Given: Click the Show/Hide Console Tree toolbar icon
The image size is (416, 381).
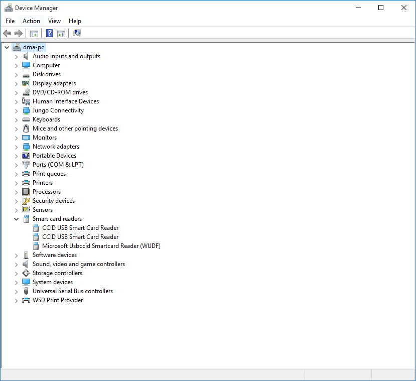Looking at the screenshot, I should pos(34,34).
